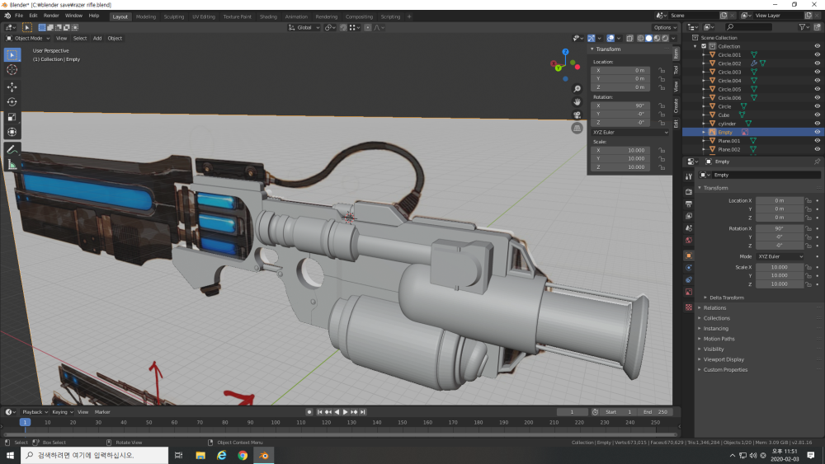The image size is (825, 464).
Task: Open the Render menu
Action: 51,16
